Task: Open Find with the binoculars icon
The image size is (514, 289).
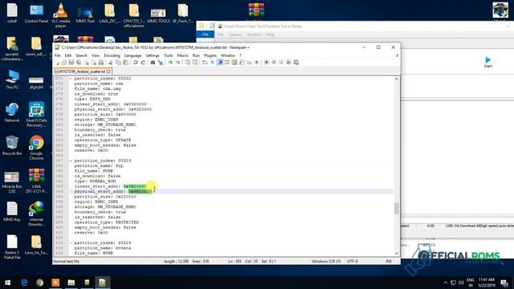Action: click(x=153, y=63)
